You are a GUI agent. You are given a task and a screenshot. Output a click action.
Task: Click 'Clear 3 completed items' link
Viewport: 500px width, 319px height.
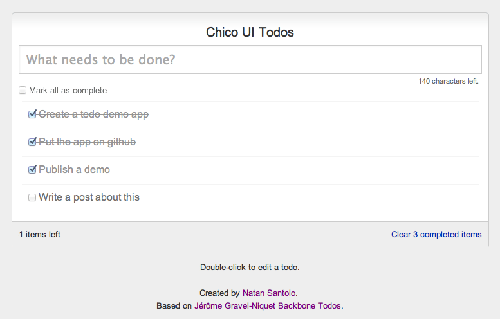coord(436,235)
